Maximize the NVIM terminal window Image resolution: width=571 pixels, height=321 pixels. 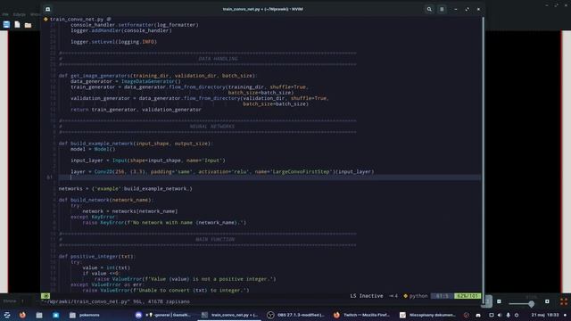click(467, 9)
